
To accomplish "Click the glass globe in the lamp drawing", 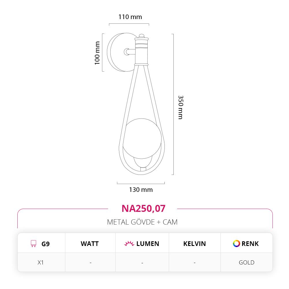I will click(141, 139).
